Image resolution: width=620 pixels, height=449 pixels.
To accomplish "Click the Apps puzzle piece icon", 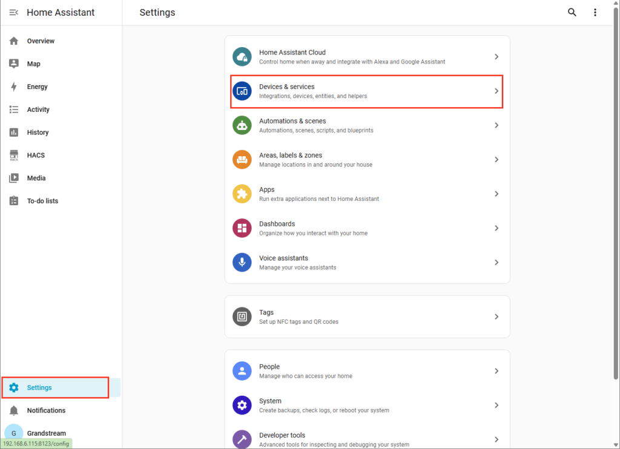I will [242, 194].
